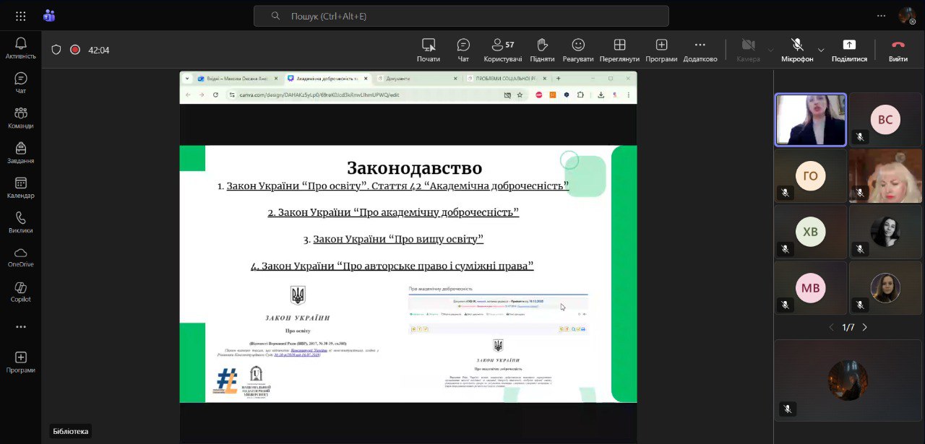Share screen with Поділитися button
Image resolution: width=925 pixels, height=444 pixels.
849,49
